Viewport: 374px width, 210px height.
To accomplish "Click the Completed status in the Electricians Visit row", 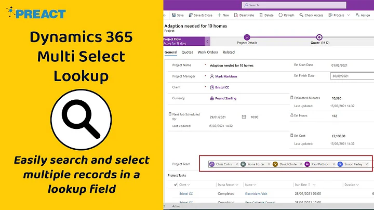I will coord(226,194).
